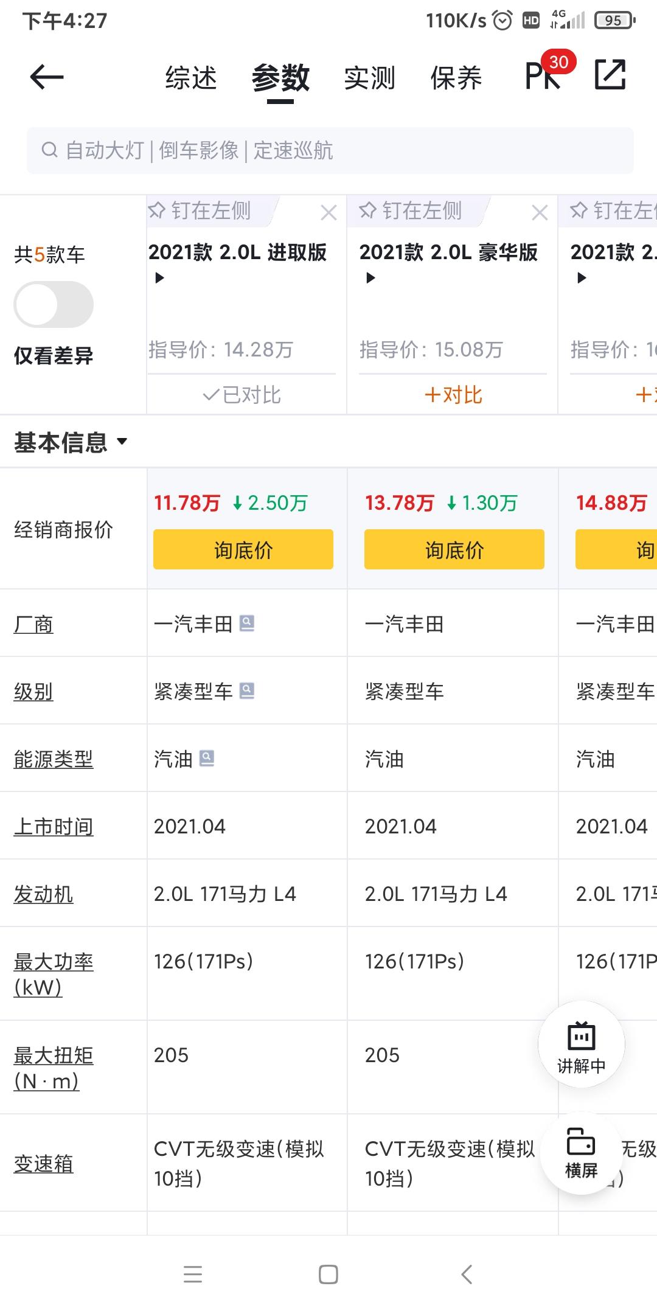The image size is (657, 1314).
Task: Open PK comparison list with badge 30
Action: 549,72
